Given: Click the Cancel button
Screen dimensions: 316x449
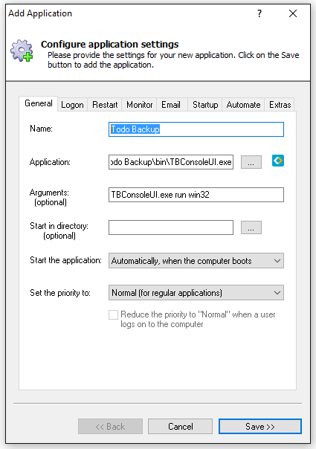Looking at the screenshot, I should (x=180, y=427).
